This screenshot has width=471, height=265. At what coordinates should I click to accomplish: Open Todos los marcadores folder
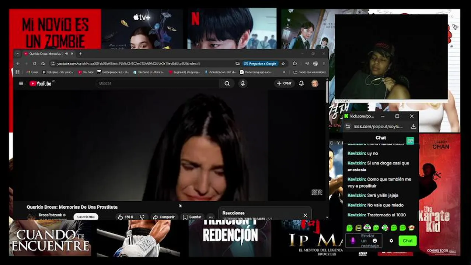coord(309,72)
